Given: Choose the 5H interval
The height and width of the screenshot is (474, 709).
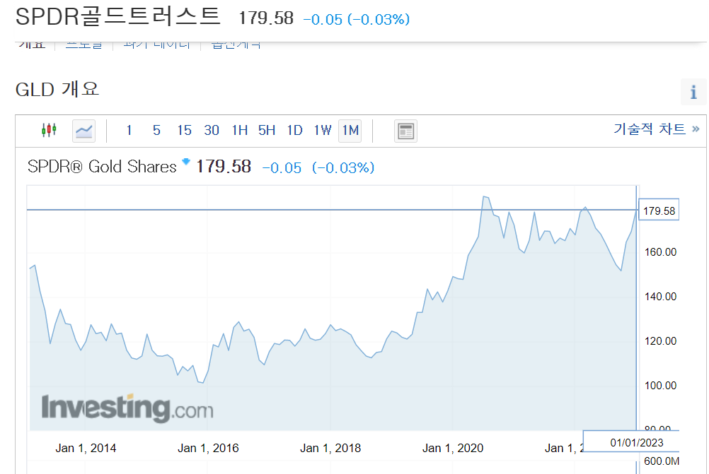Looking at the screenshot, I should (267, 131).
